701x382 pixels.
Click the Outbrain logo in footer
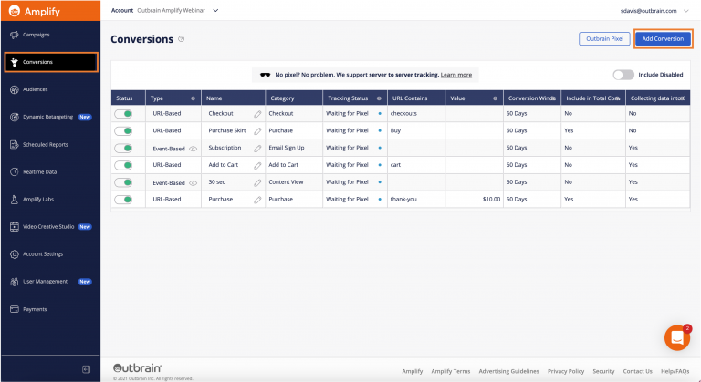[x=137, y=368]
